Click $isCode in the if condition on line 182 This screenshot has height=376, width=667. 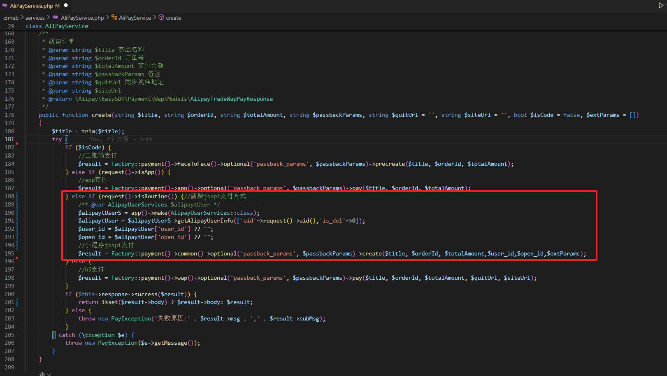(x=90, y=147)
